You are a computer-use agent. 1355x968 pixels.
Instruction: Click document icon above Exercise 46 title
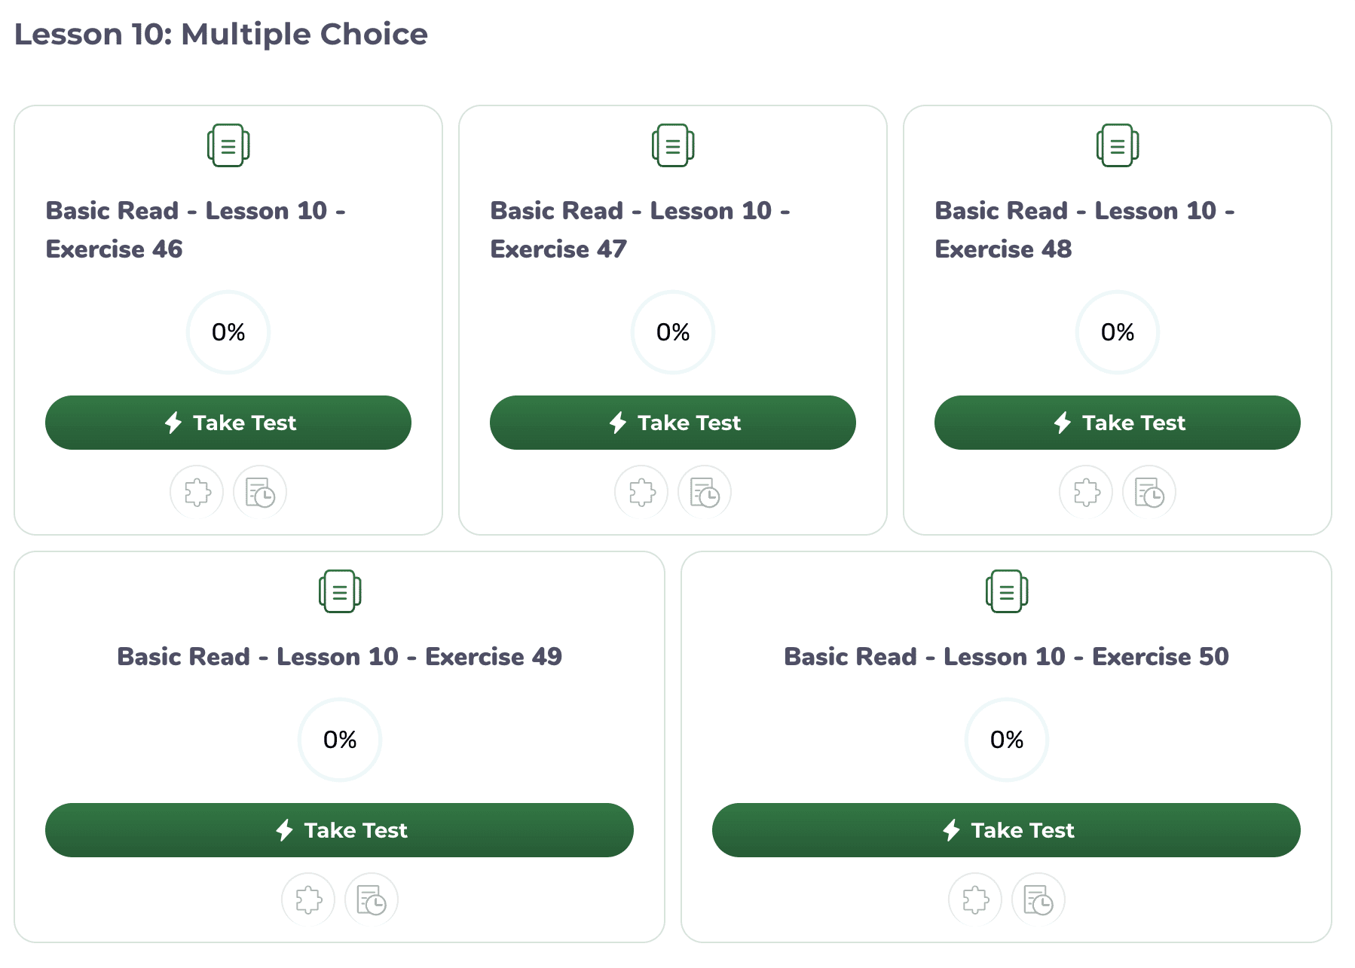click(x=228, y=145)
